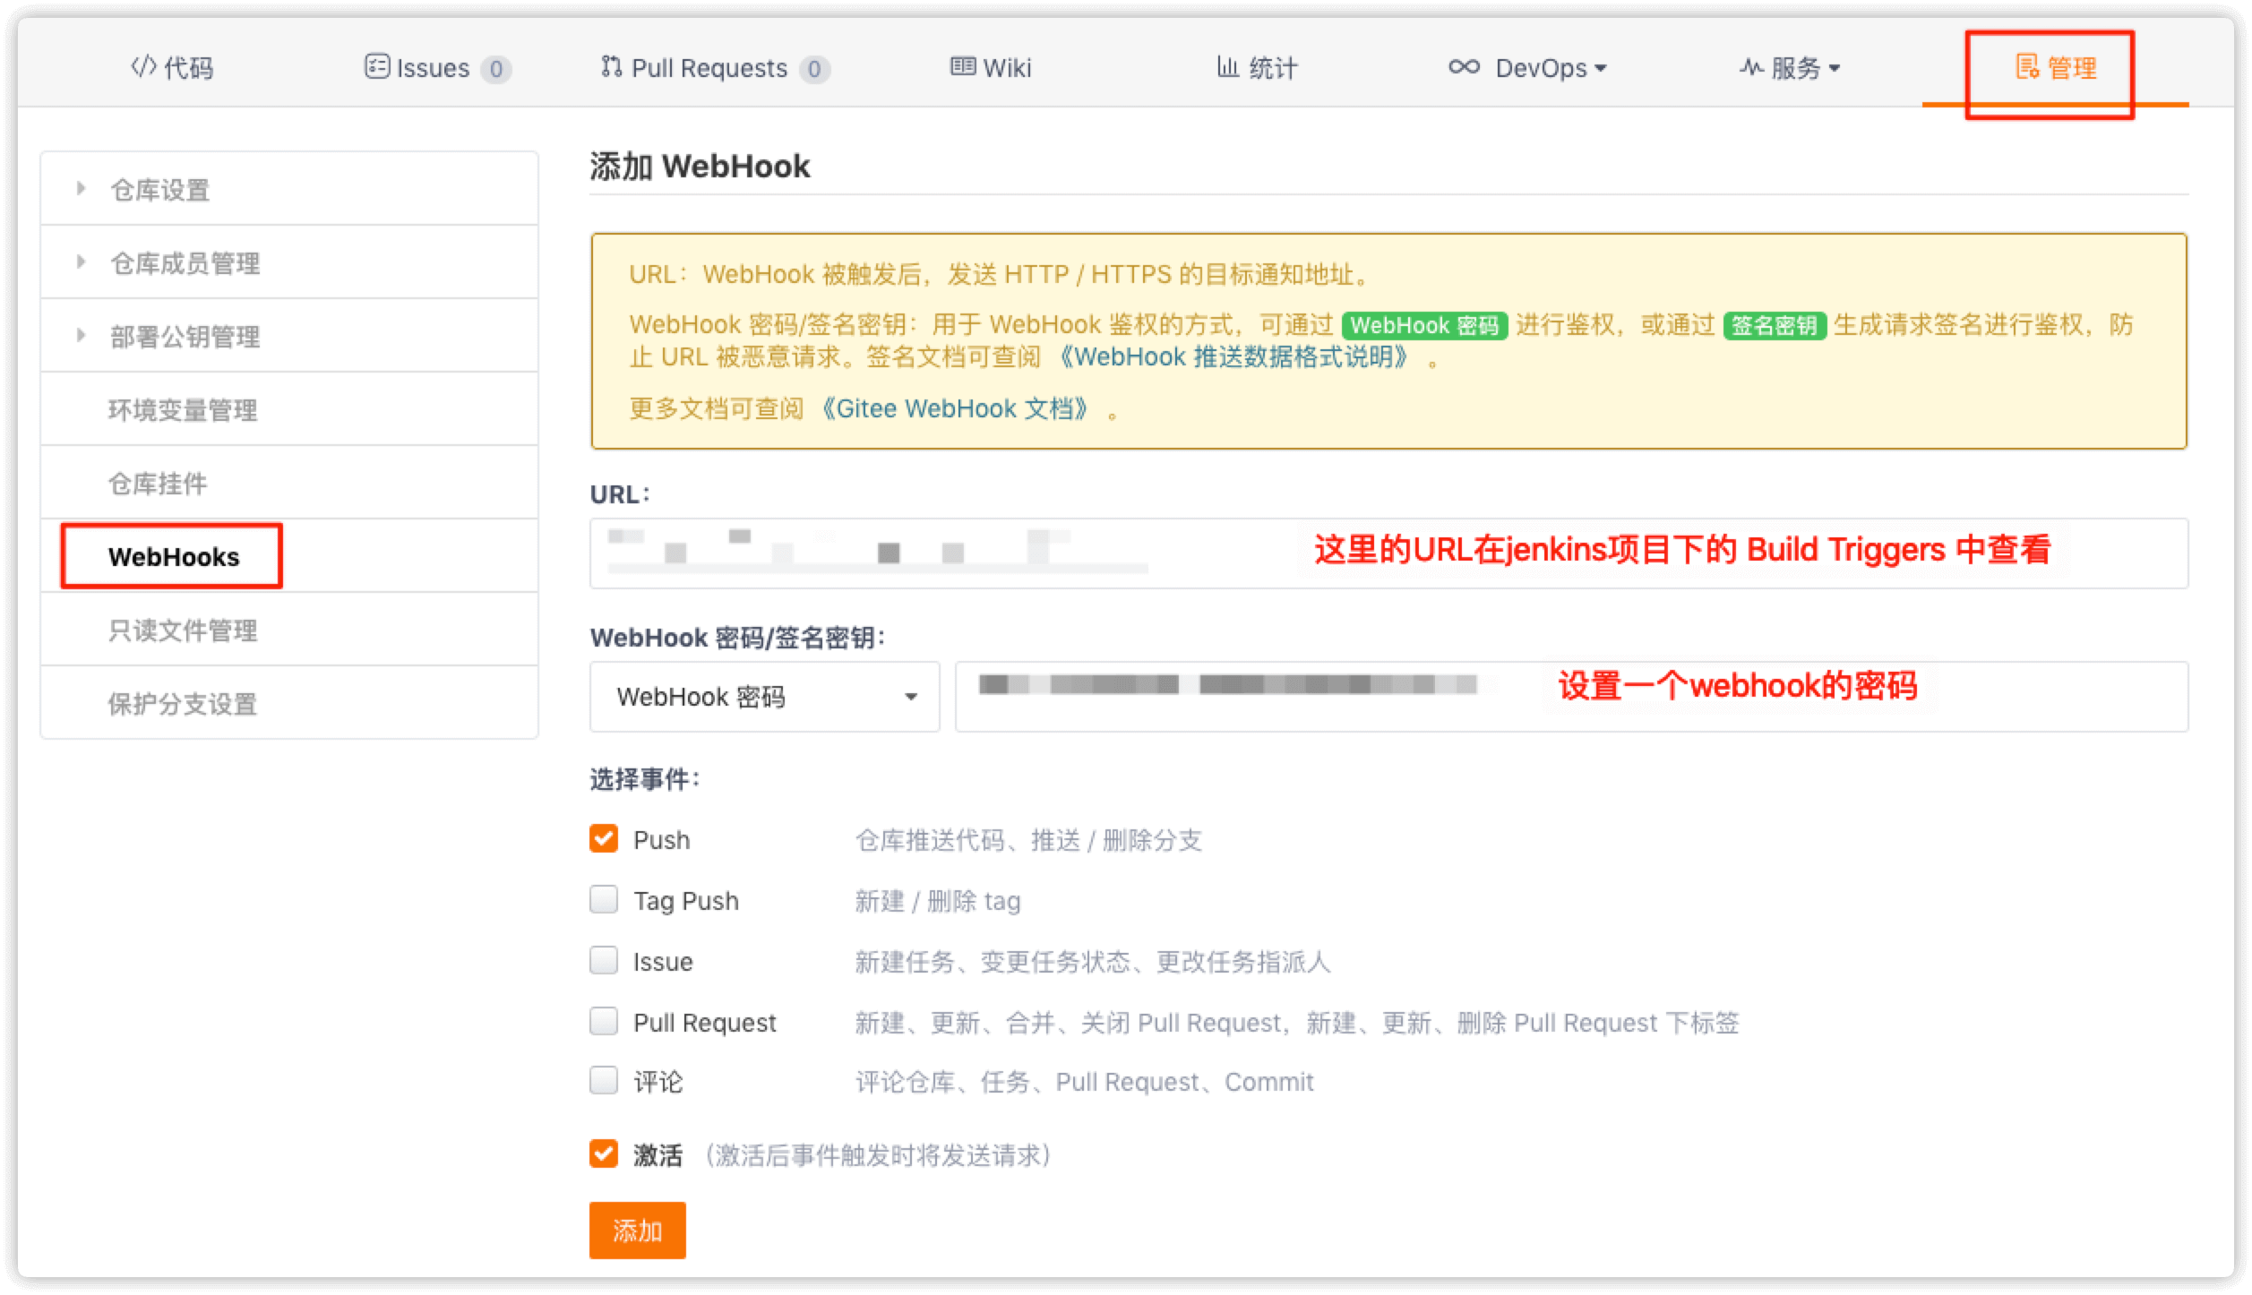Expand the 仓库设置 sidebar section

click(x=159, y=189)
